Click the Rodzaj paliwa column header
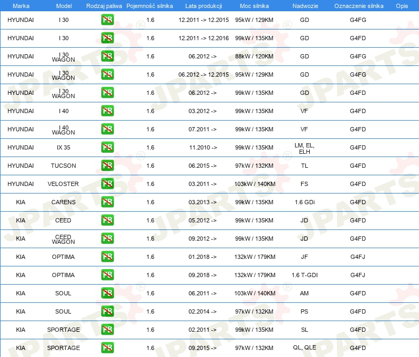Image resolution: width=419 pixels, height=357 pixels. [104, 6]
